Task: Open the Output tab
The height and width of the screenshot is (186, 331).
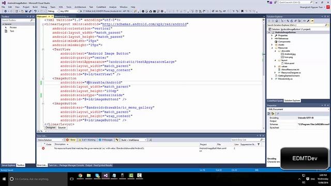Action: click(x=88, y=165)
